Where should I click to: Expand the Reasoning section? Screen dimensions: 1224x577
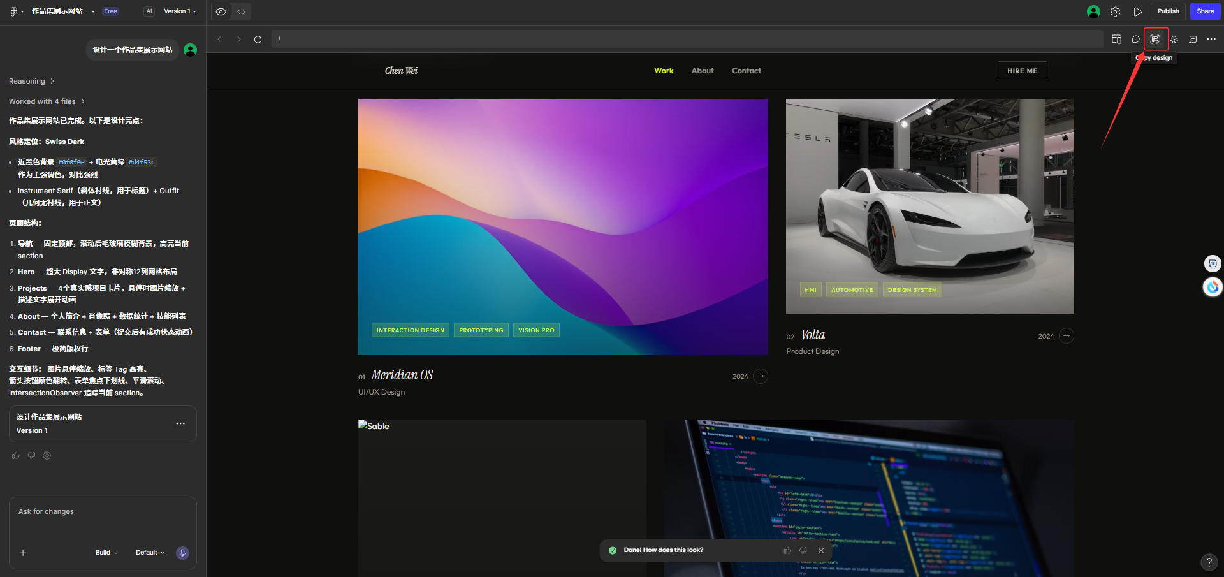pyautogui.click(x=31, y=81)
